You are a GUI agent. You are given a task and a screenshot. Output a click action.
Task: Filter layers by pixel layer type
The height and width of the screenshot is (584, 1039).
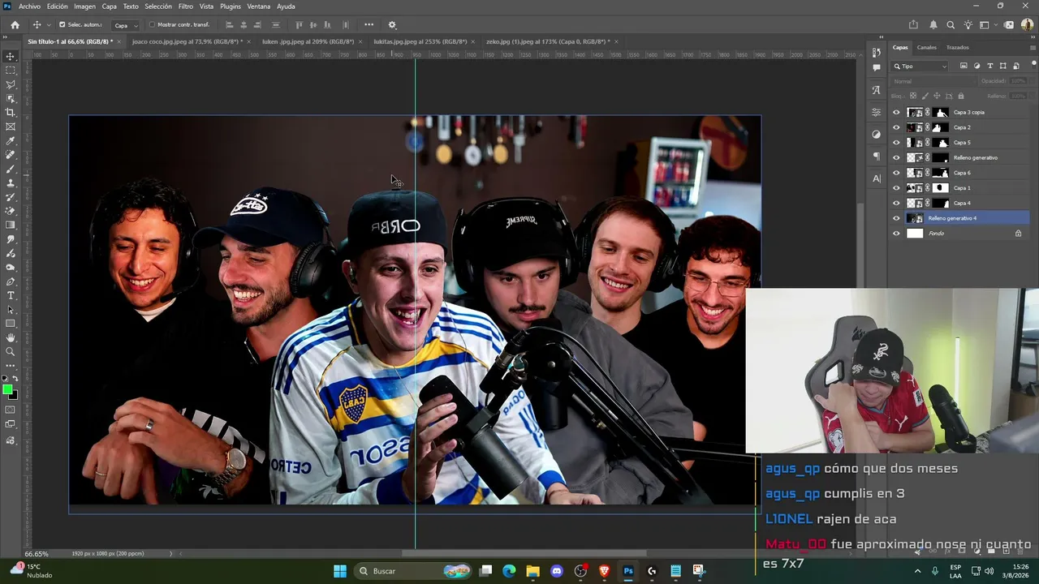pyautogui.click(x=964, y=67)
